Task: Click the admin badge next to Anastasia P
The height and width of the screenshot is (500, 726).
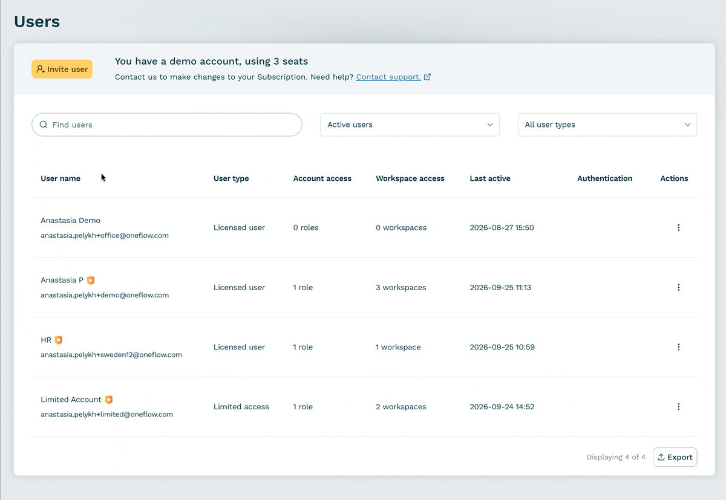Action: [x=91, y=281]
